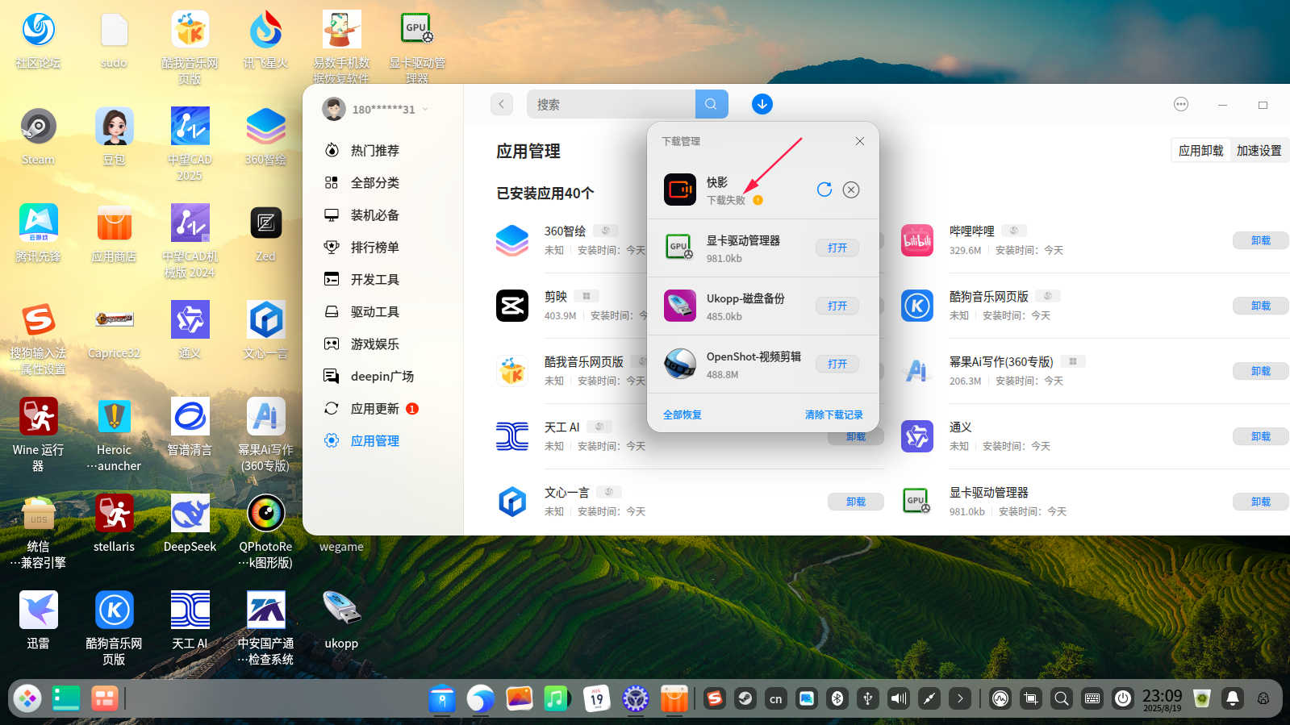The image size is (1290, 725).
Task: Close the 下载管理 popup
Action: pyautogui.click(x=860, y=141)
